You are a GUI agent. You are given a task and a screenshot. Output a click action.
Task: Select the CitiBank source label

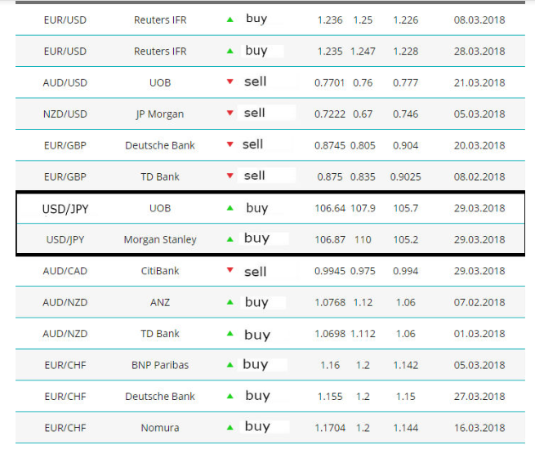[160, 271]
